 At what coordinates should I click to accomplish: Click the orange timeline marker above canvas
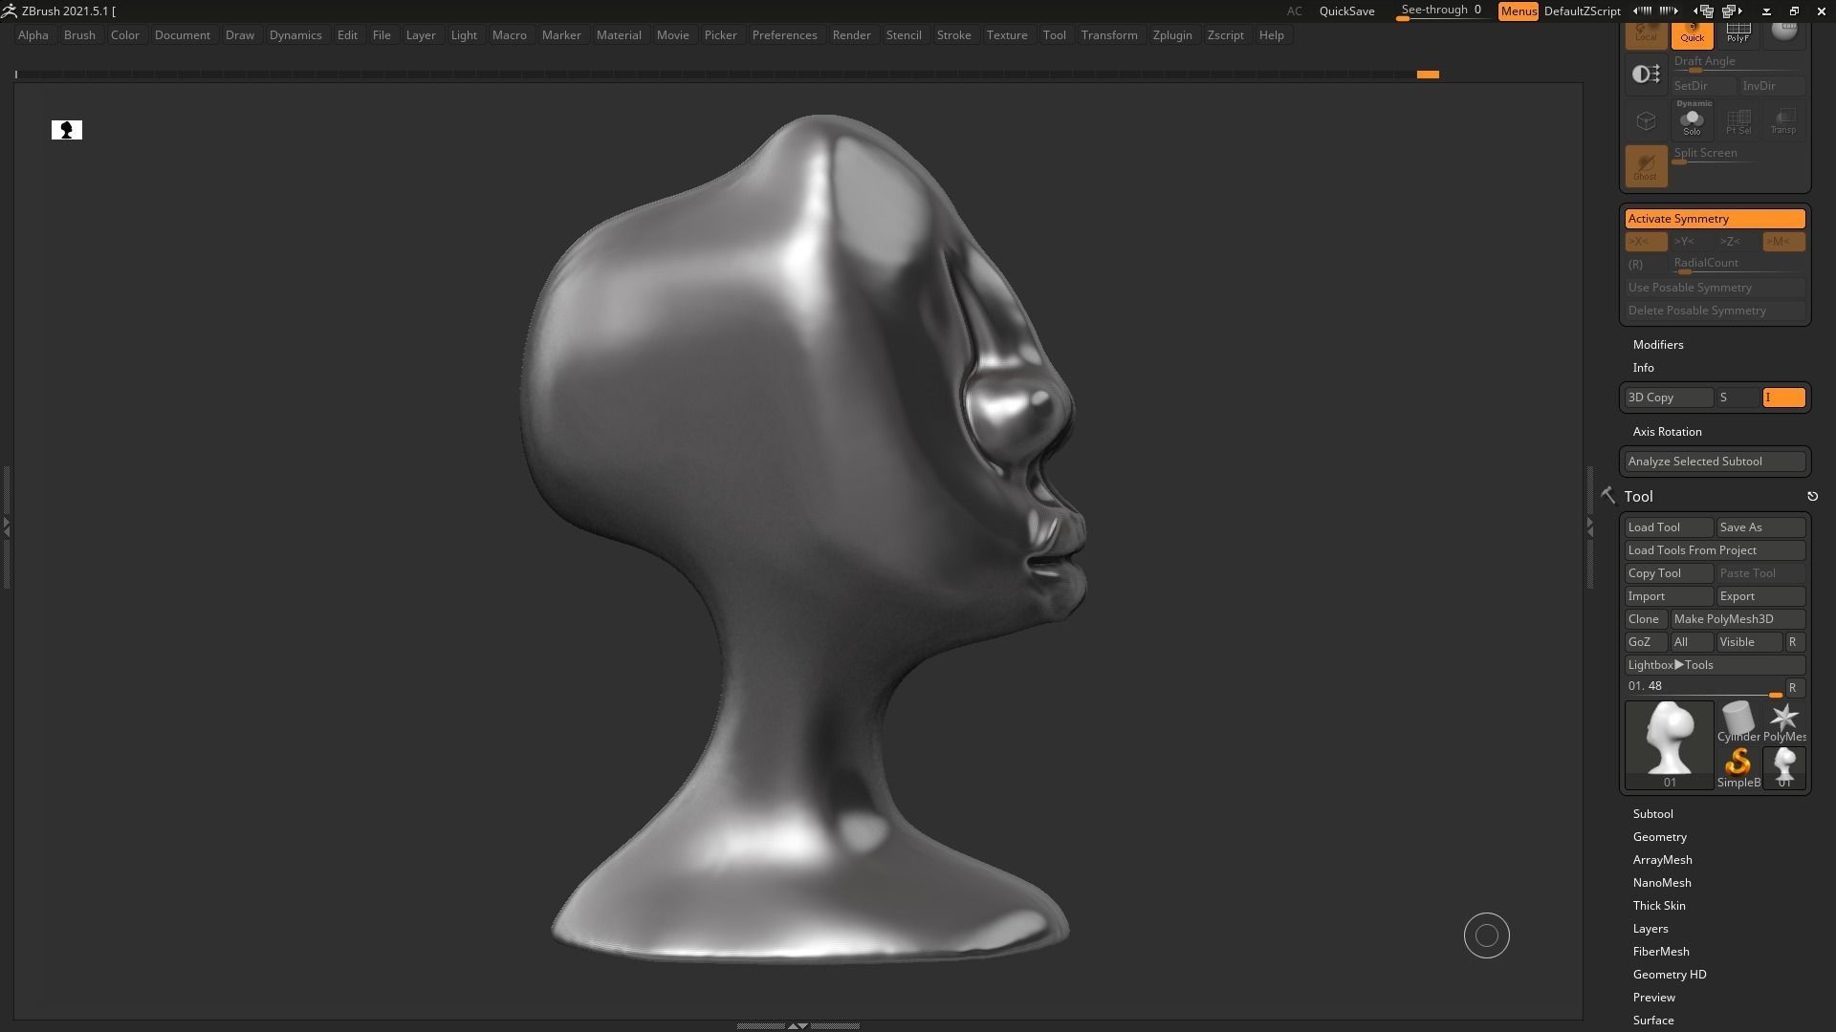1428,75
